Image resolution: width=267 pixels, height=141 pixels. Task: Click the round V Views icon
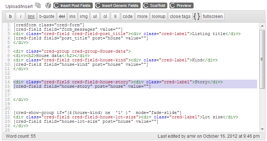click(48, 5)
